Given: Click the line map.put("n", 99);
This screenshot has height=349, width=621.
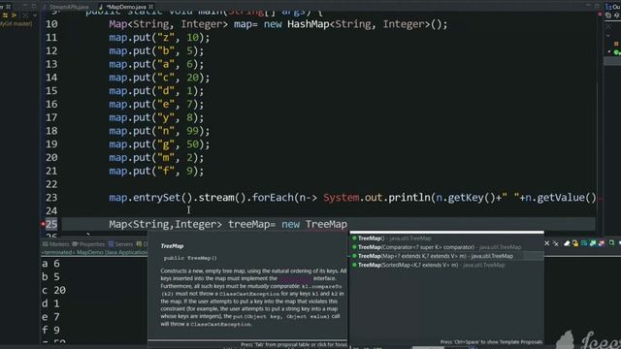Looking at the screenshot, I should [x=159, y=131].
